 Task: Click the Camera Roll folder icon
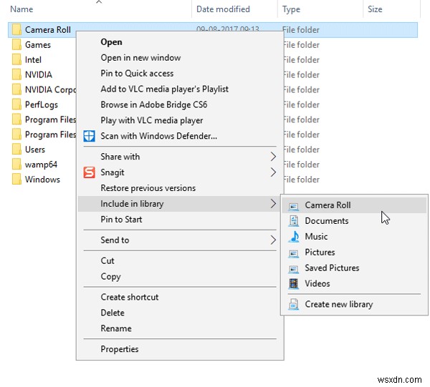(x=16, y=29)
